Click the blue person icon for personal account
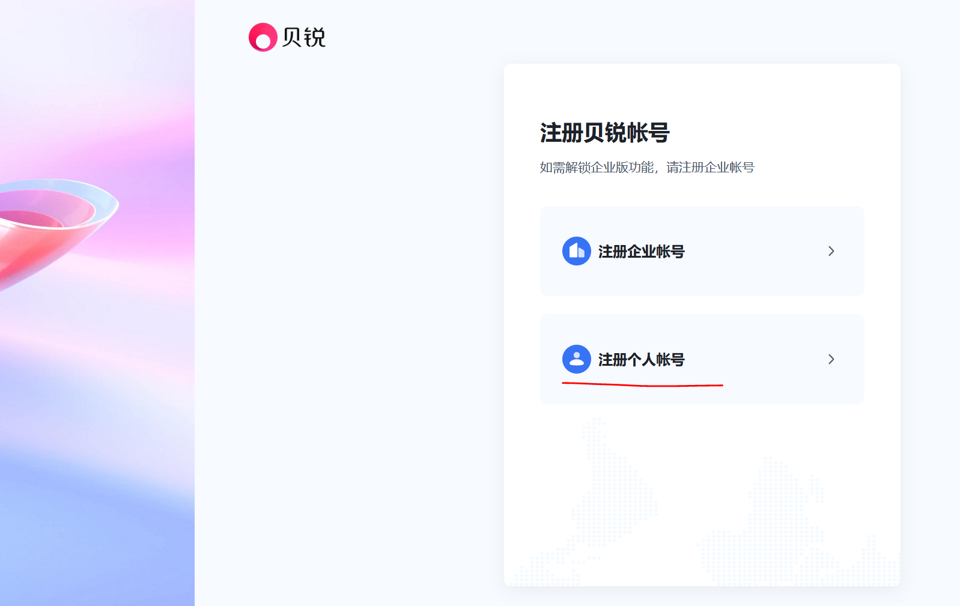Viewport: 960px width, 606px height. (577, 359)
